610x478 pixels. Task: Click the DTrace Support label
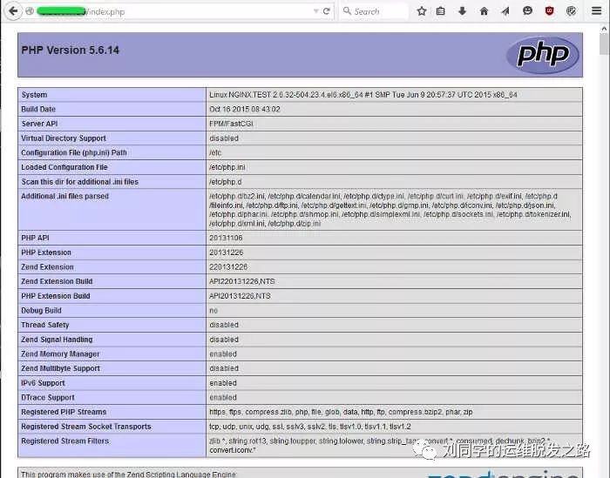coord(47,398)
